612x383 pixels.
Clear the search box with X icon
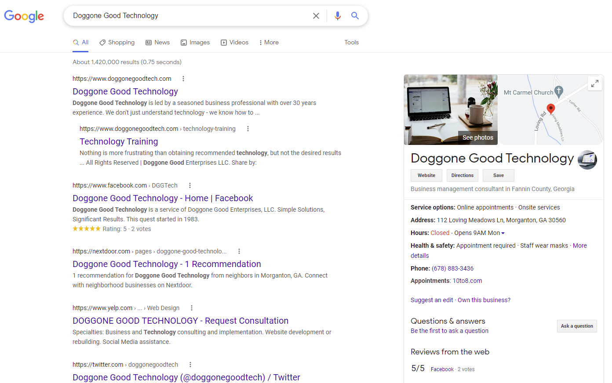click(x=316, y=16)
